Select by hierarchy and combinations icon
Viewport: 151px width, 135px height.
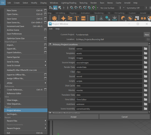51,8
